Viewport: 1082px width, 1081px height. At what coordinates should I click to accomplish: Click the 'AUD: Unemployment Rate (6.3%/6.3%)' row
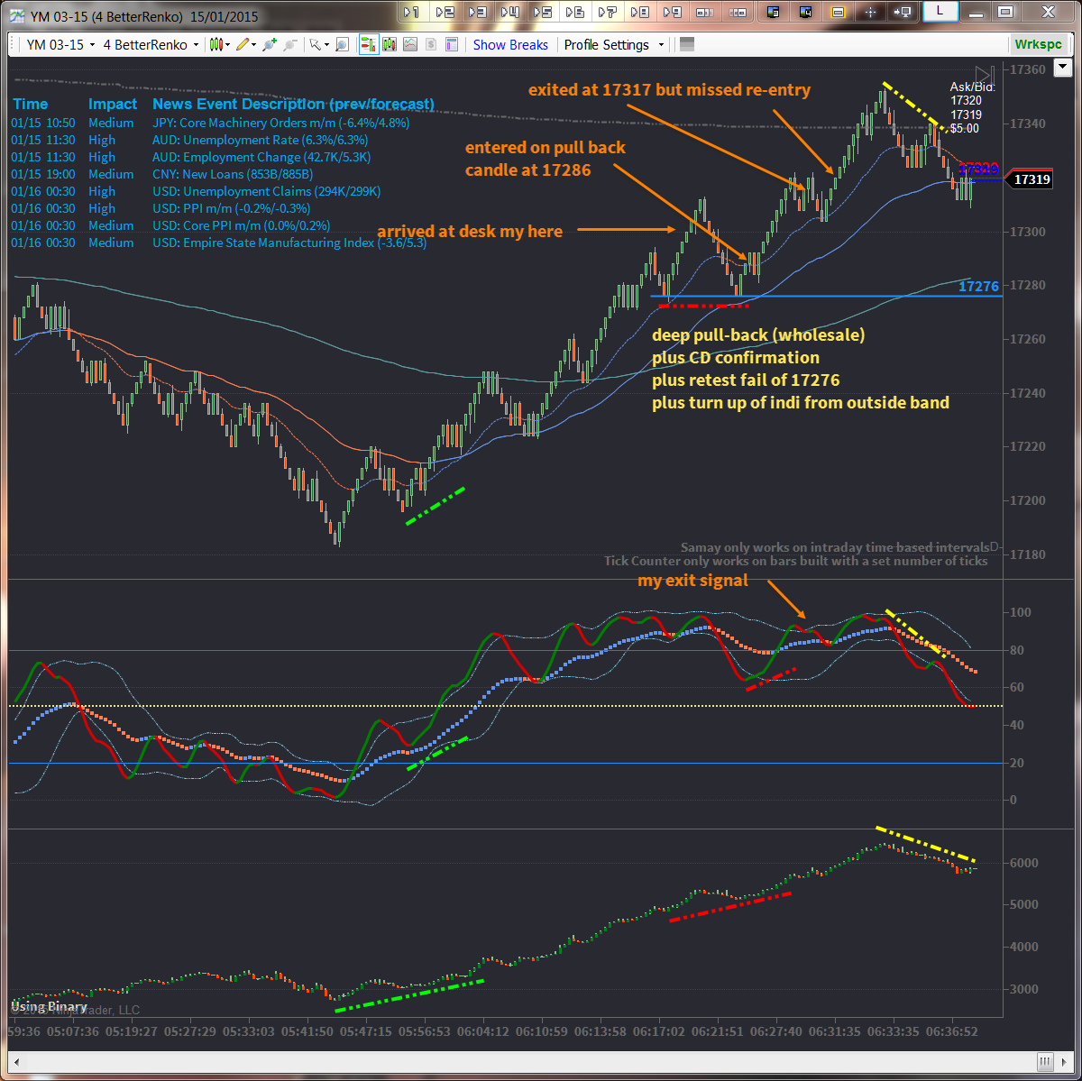click(260, 140)
